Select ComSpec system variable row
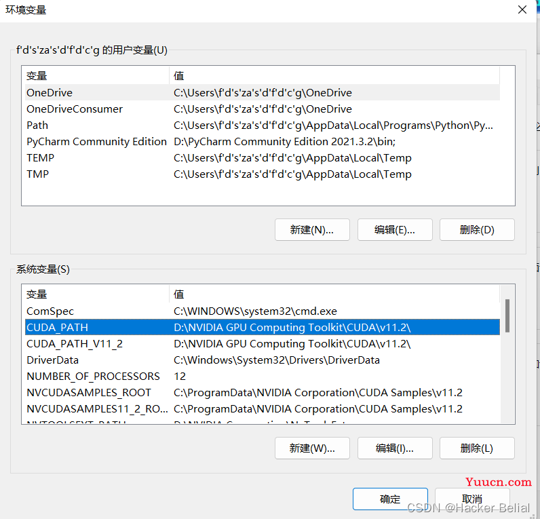The image size is (540, 519). point(263,311)
